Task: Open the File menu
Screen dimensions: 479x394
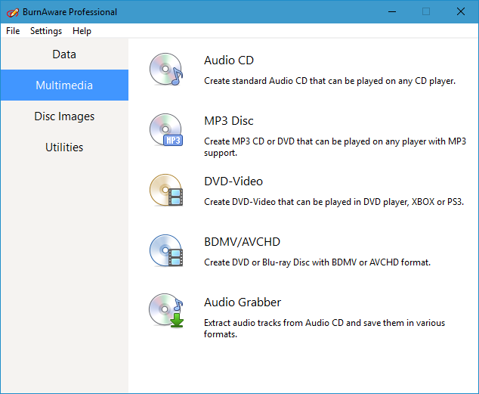Action: pyautogui.click(x=13, y=31)
